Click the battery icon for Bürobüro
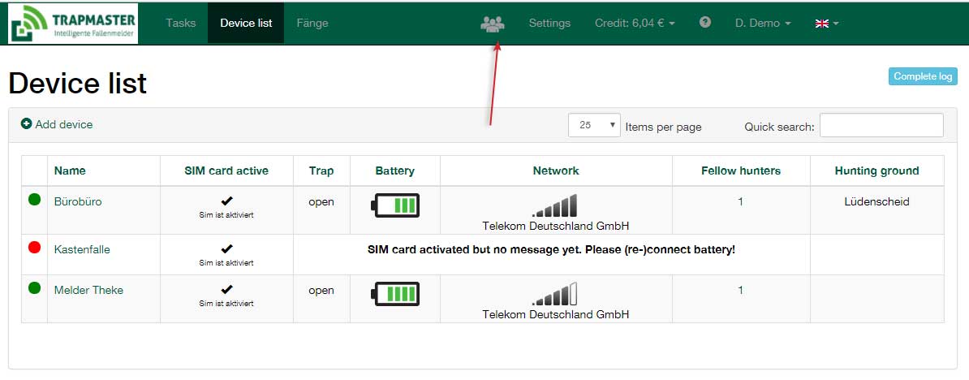The width and height of the screenshot is (969, 380). click(x=395, y=205)
